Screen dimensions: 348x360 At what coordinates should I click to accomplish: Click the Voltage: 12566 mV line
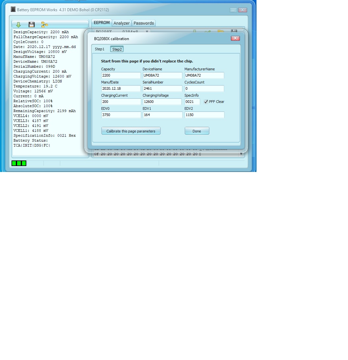(33, 91)
